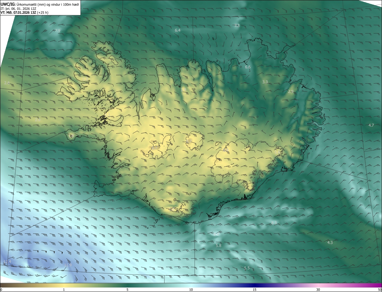Click the 11.9 value label in the southwest
Screen dimensions: 382x292
pyautogui.click(x=68, y=265)
